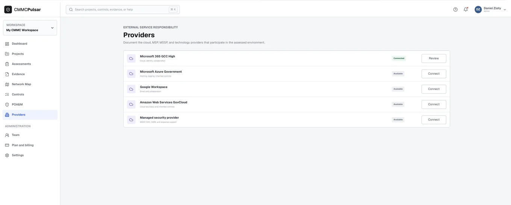Screen dimensions: 511x205
Task: Navigate to Evidence
Action: click(30, 74)
